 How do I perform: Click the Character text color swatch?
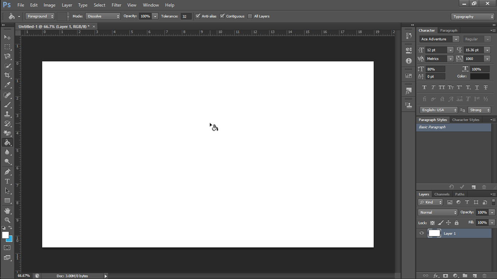pyautogui.click(x=480, y=76)
